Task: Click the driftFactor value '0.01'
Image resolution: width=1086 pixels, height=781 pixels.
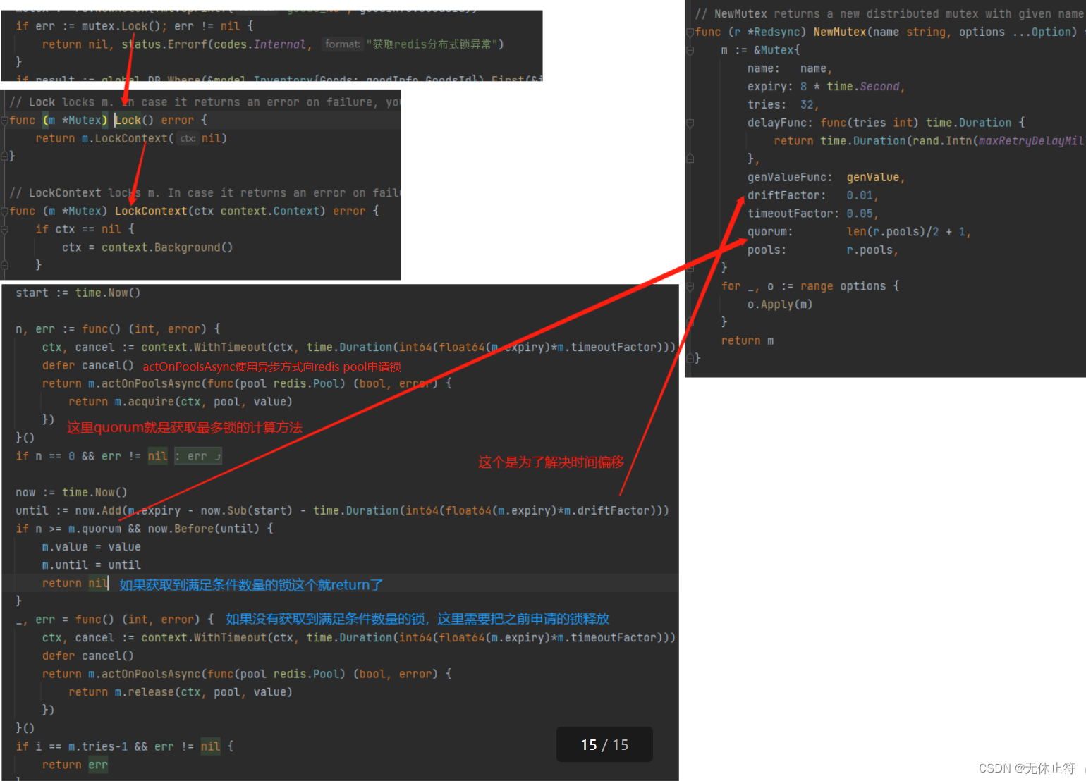Action: click(860, 196)
